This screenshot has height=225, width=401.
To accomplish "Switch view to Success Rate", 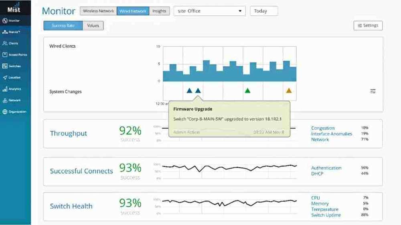I will tap(63, 26).
